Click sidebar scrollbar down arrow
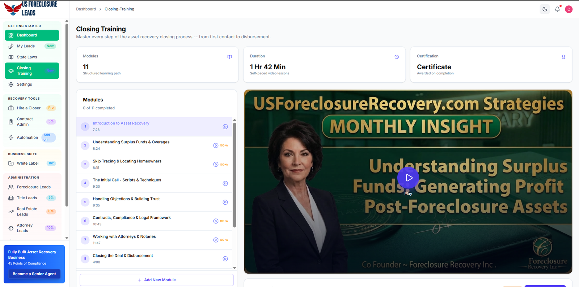The width and height of the screenshot is (579, 287). (x=67, y=238)
